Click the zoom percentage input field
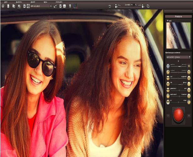This screenshot has height=157, width=193. coord(133,5)
